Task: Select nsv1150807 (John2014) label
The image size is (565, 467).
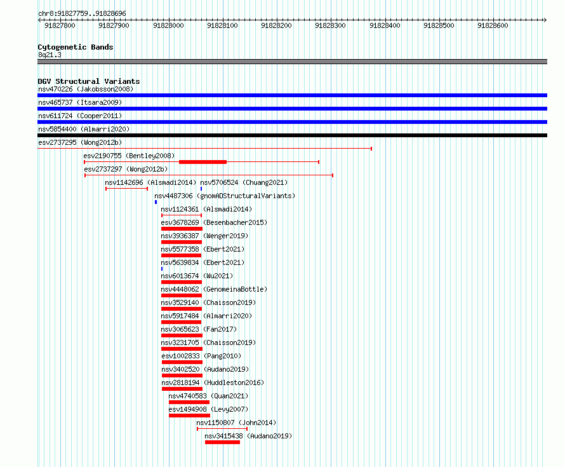Action: [236, 423]
